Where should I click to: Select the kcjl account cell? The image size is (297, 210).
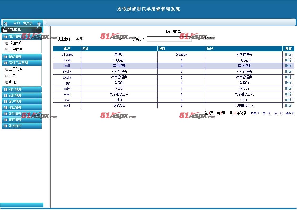click(x=67, y=66)
